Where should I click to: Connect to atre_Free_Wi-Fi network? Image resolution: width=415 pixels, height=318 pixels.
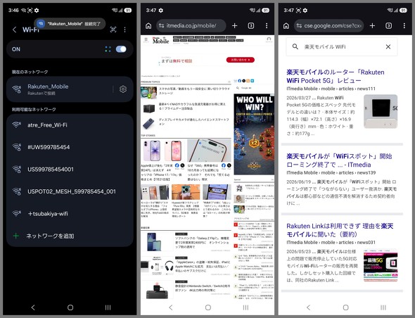coord(70,125)
